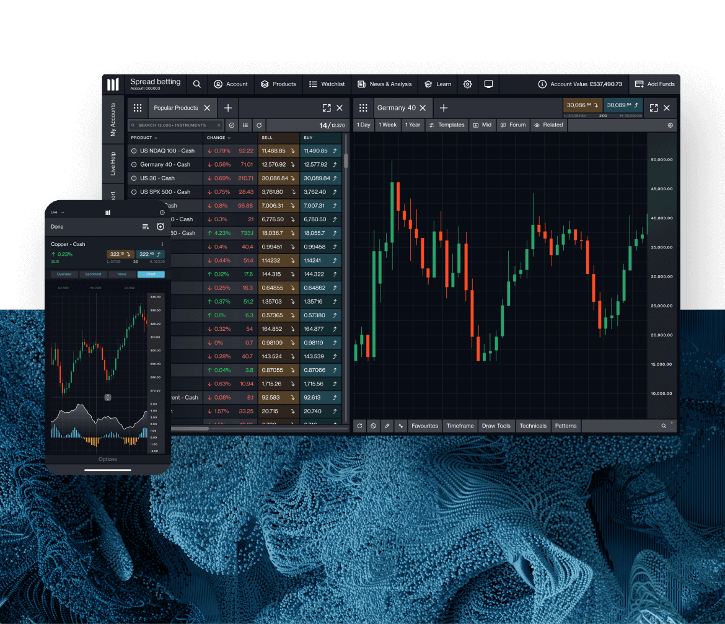Image resolution: width=725 pixels, height=624 pixels.
Task: Click the product list horizontal scrollbar
Action: tap(190, 428)
